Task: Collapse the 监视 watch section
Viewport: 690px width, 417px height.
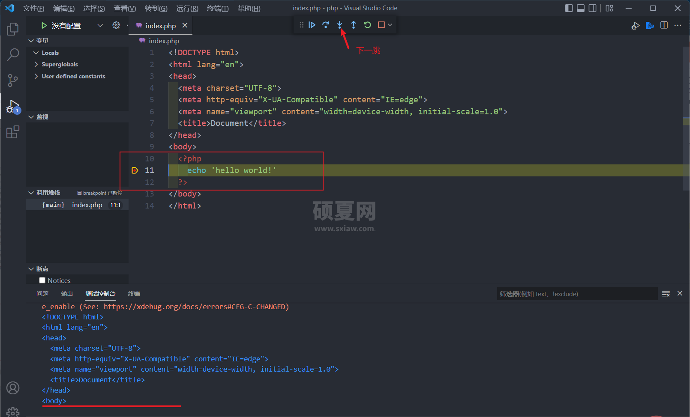Action: click(x=77, y=117)
